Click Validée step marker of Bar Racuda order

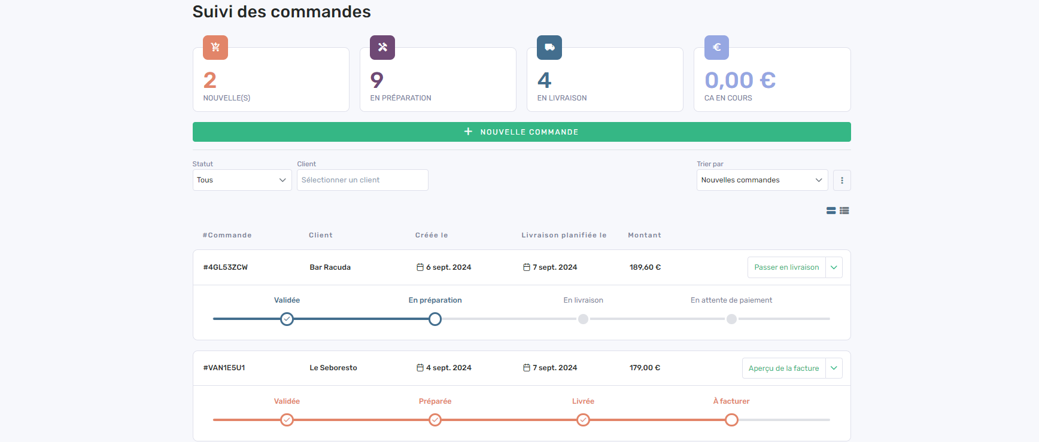pos(287,319)
